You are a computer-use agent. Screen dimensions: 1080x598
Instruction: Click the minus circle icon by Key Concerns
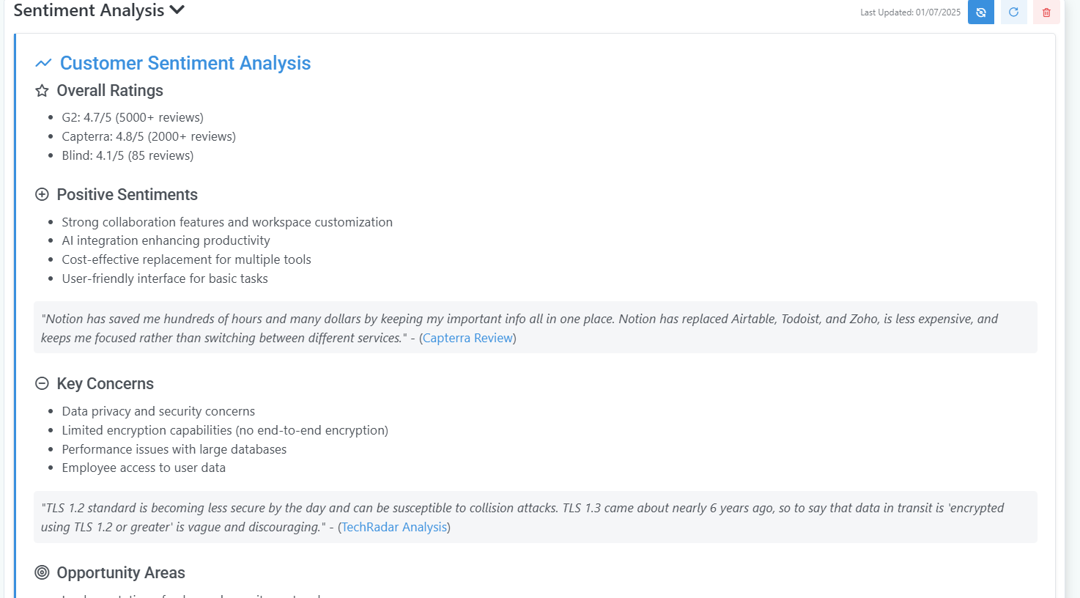coord(42,384)
